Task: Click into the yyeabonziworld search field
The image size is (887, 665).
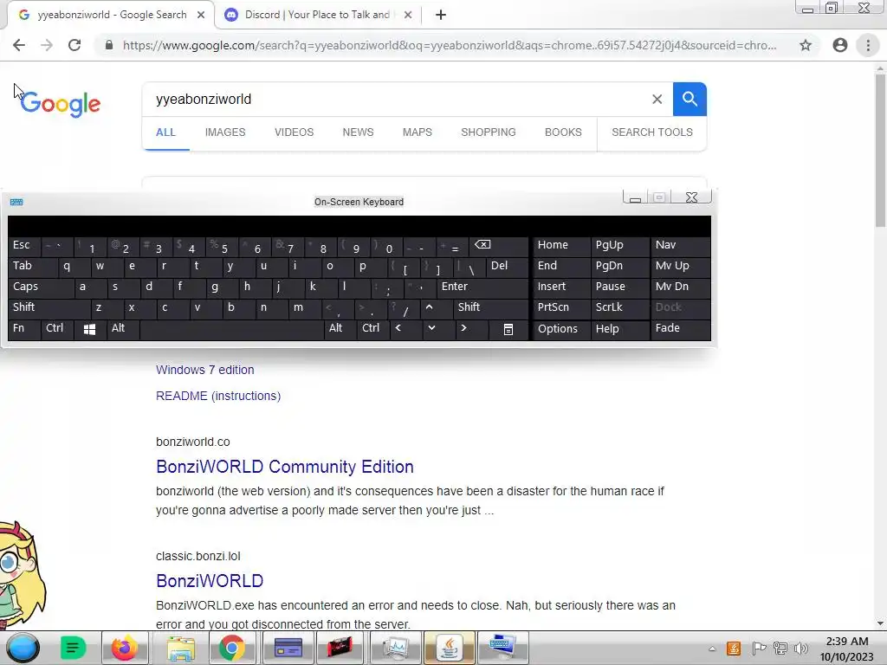Action: 396,100
